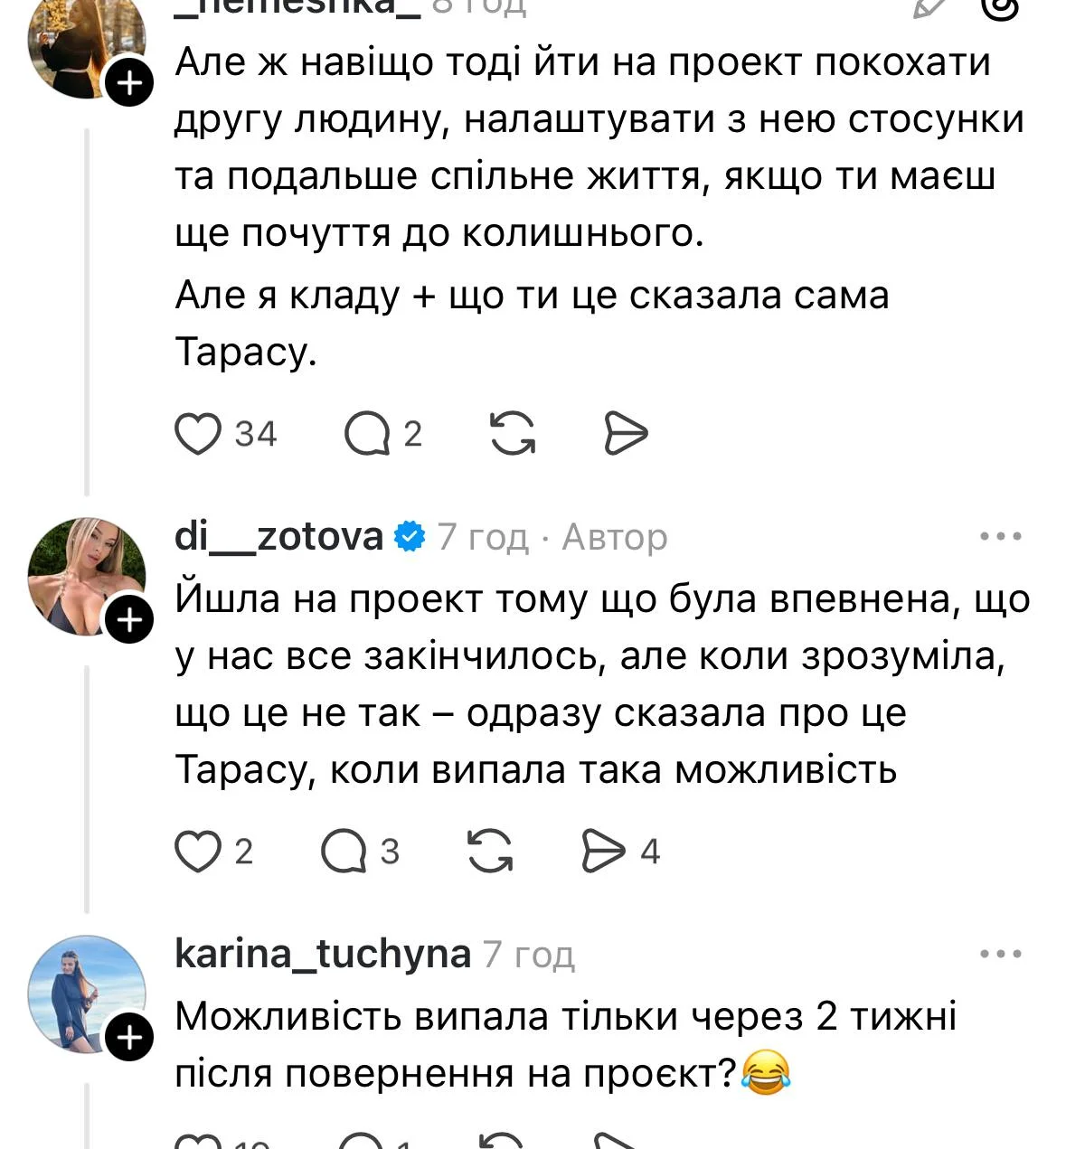Tap the repost icon under di__zotova's comment

[x=492, y=848]
